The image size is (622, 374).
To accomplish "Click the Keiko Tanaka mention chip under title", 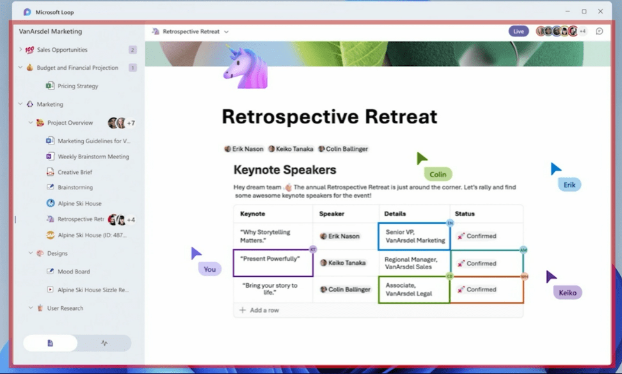I will click(x=291, y=149).
